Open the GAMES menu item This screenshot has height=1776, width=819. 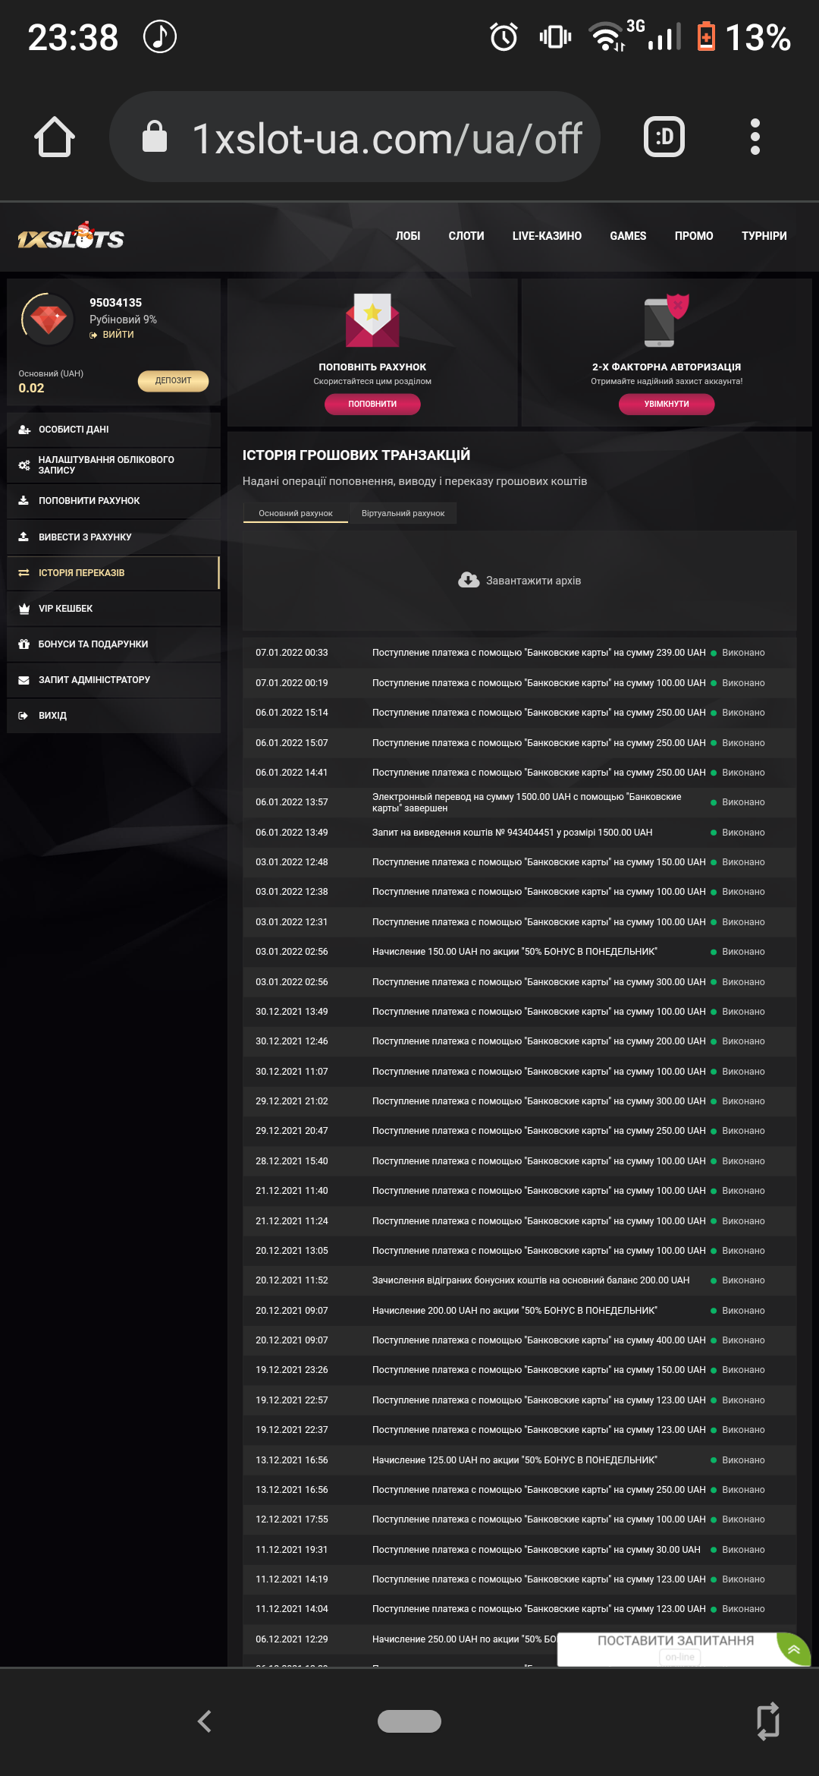[x=628, y=236]
